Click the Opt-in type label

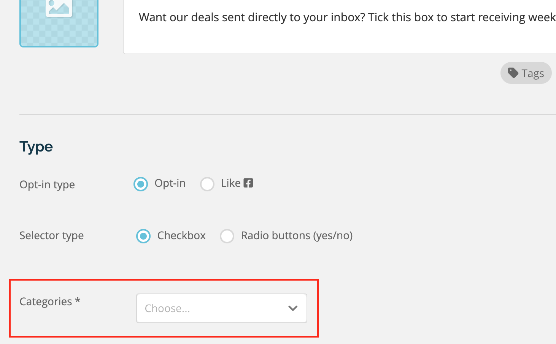pos(47,185)
